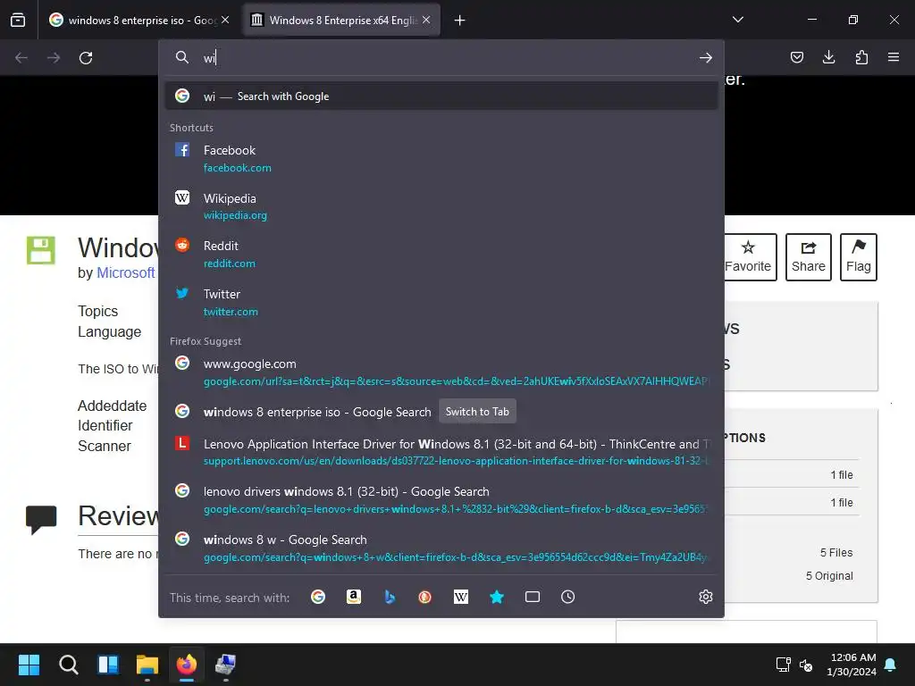The image size is (915, 686).
Task: Choose the Reddit shortcut suggestion
Action: point(441,255)
